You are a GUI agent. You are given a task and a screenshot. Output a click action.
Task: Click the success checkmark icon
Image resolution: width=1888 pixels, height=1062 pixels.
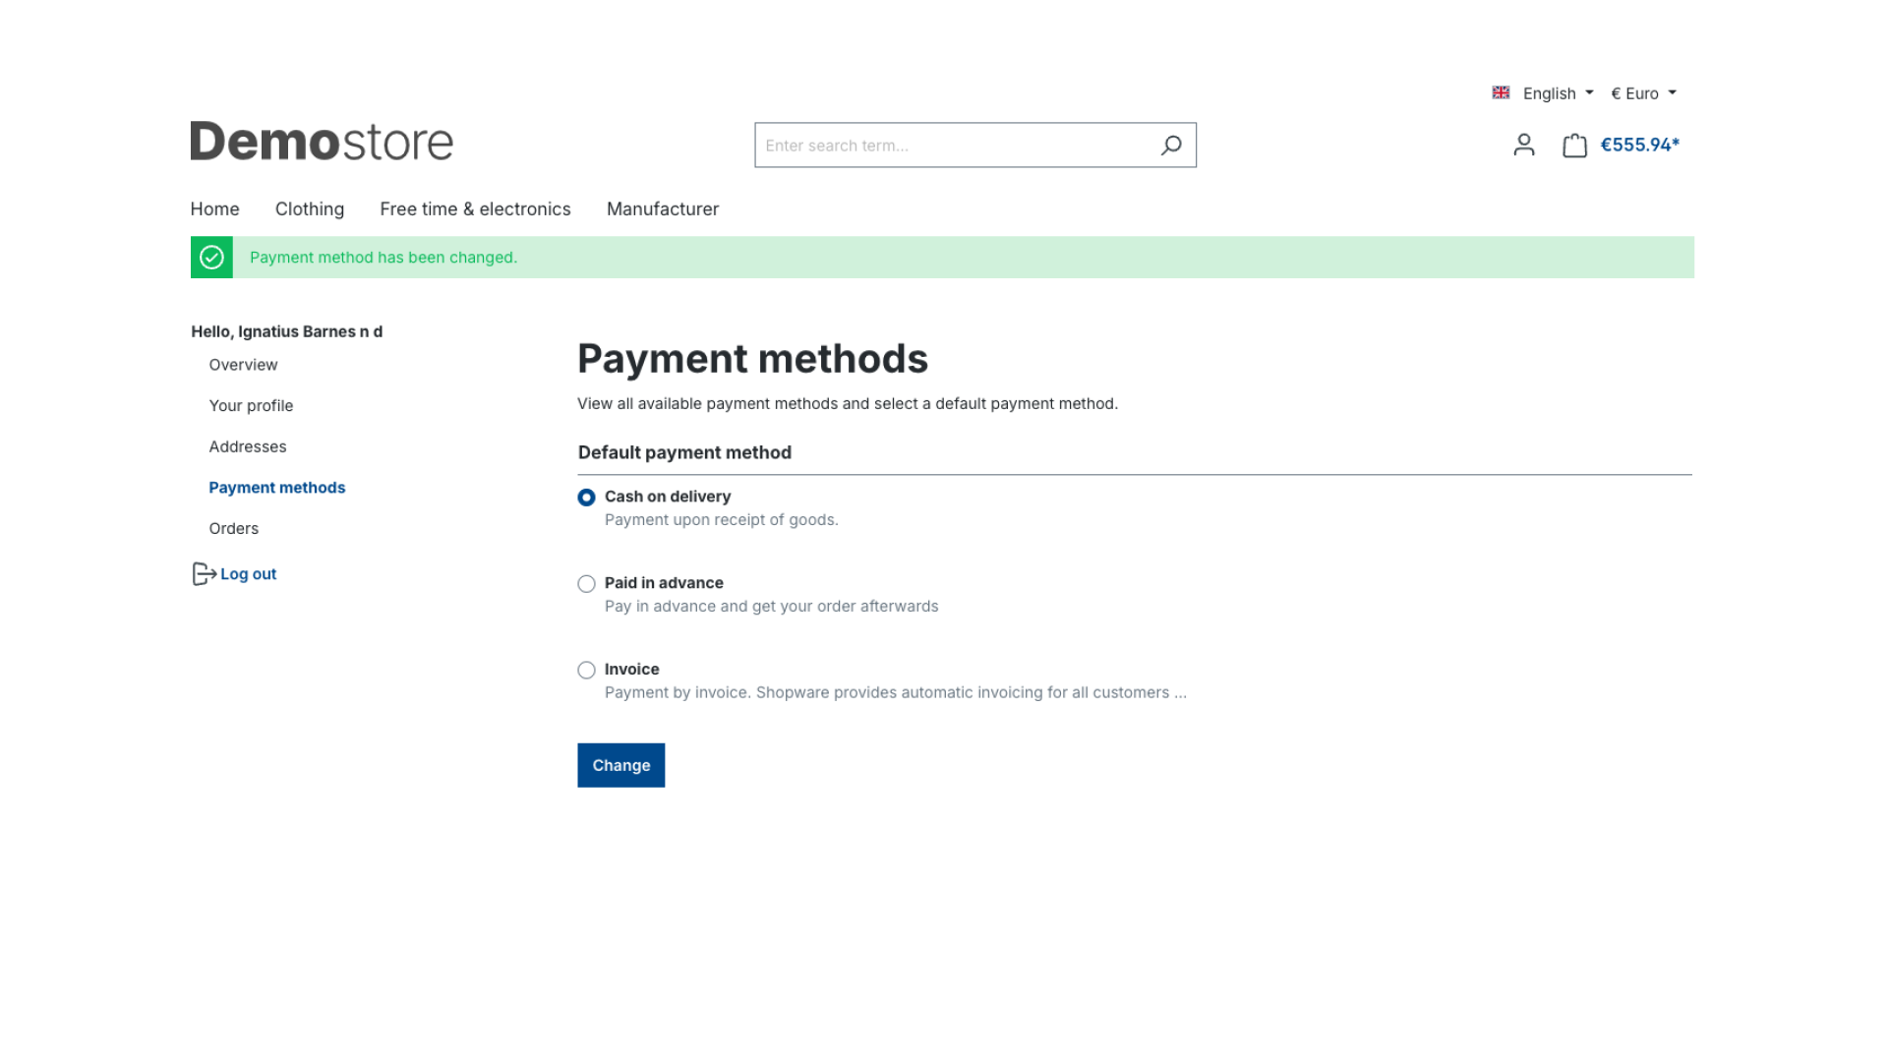211,257
